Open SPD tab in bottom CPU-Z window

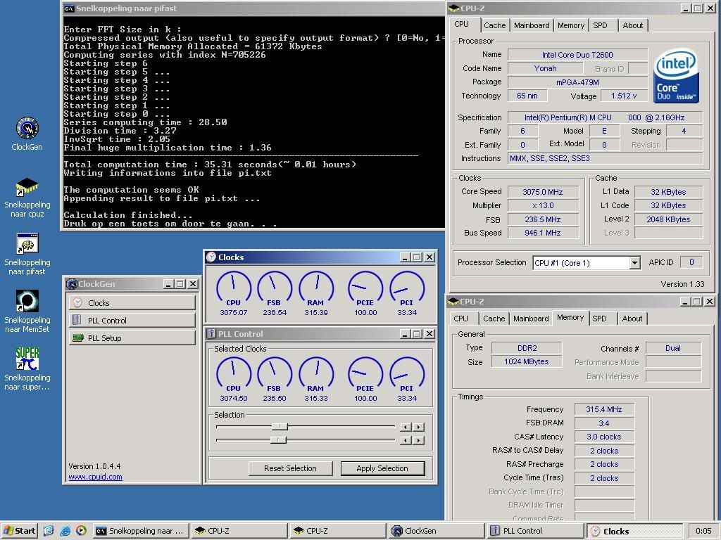pyautogui.click(x=599, y=319)
